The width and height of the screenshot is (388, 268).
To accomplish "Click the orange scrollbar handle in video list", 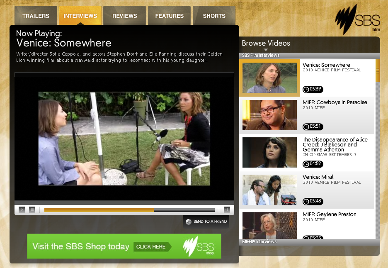I will coord(378,71).
